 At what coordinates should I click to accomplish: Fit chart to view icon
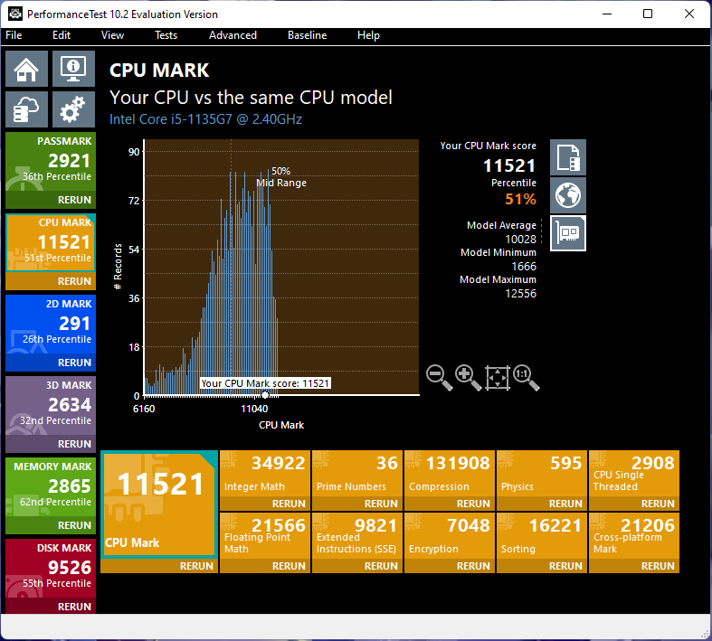[x=498, y=377]
